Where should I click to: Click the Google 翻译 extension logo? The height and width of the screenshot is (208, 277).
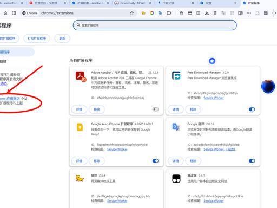[176, 127]
